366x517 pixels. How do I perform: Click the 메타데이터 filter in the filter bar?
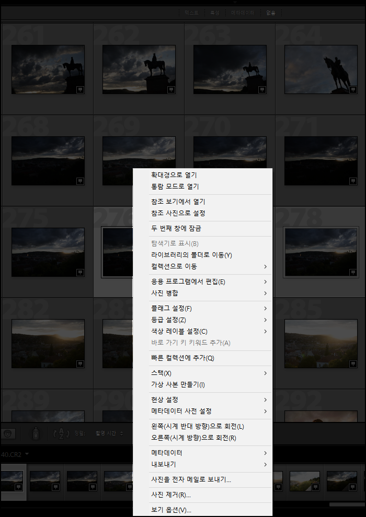(243, 13)
